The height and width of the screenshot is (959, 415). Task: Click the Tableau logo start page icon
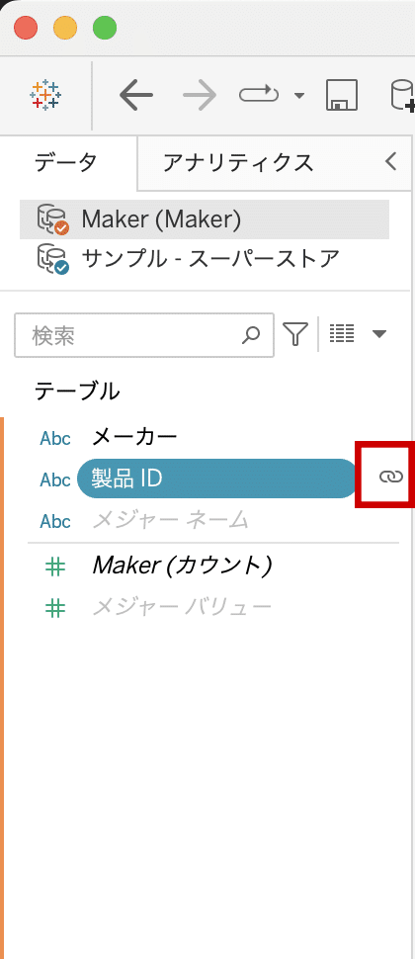click(45, 96)
